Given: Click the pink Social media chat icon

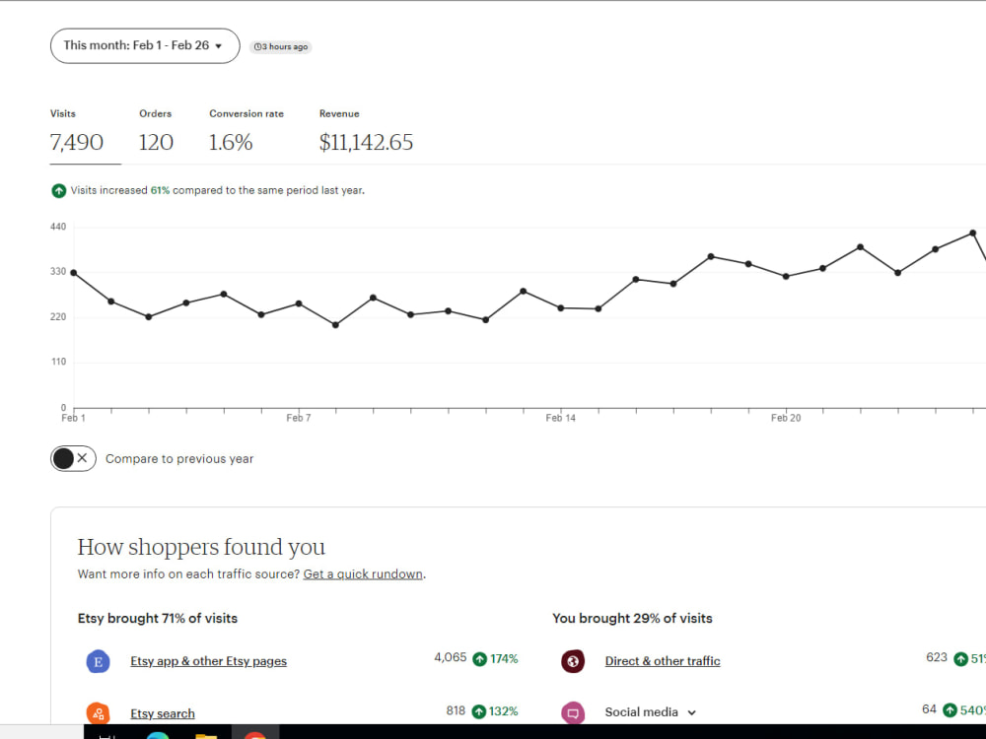Looking at the screenshot, I should [x=573, y=713].
